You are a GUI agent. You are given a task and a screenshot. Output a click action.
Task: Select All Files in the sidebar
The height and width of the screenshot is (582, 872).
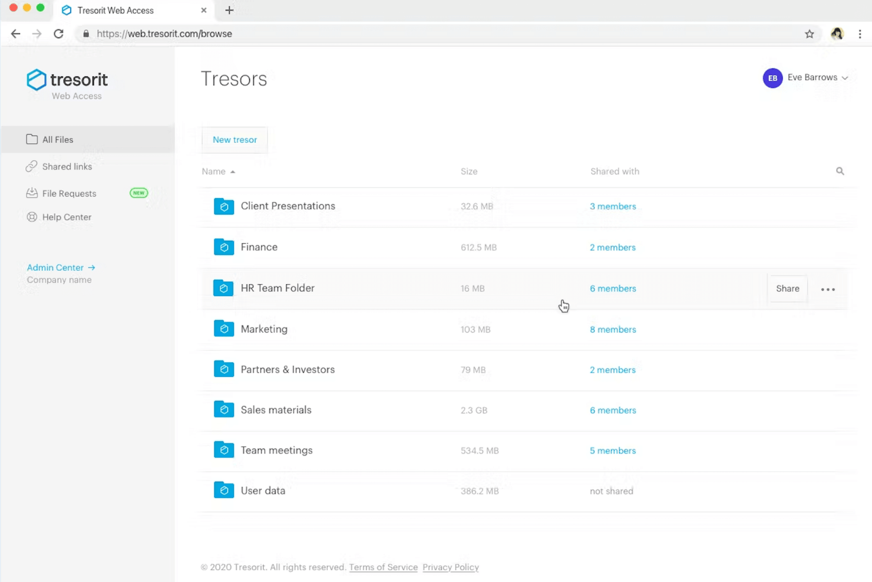87,140
